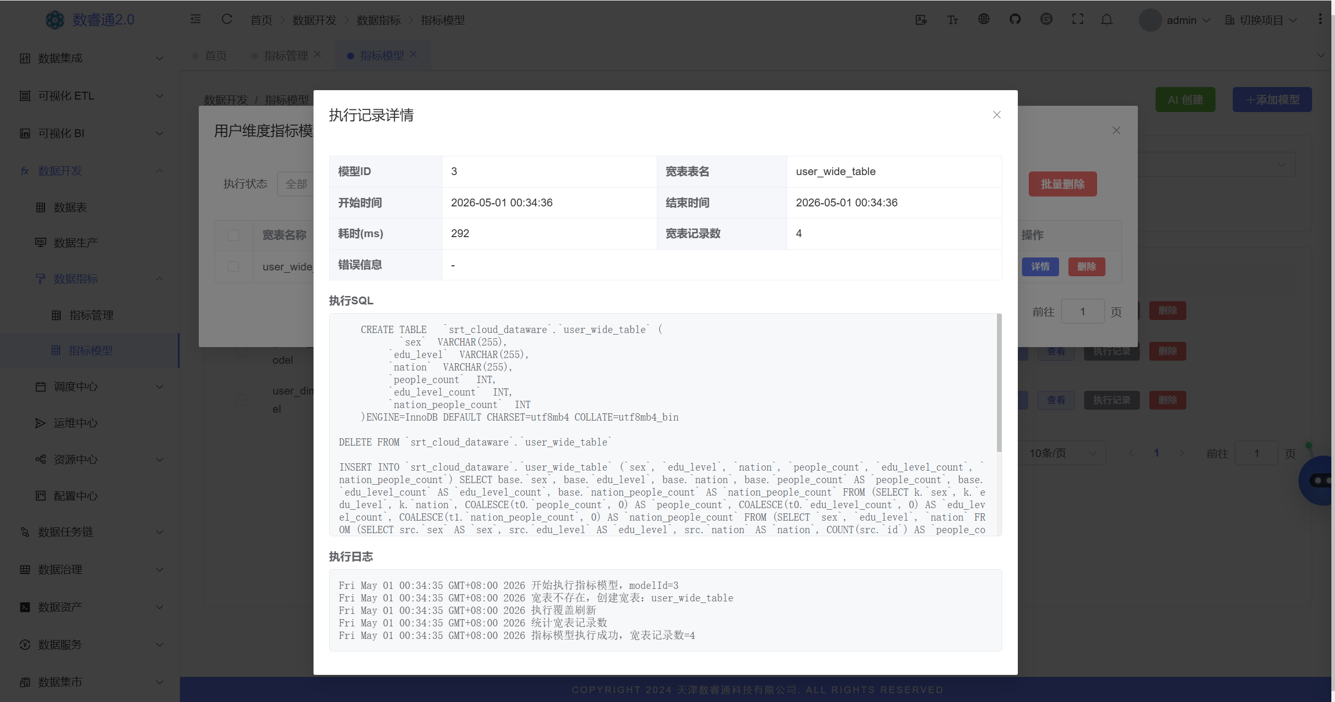Screen dimensions: 1335x702
Task: Open the vertical three-dot settings menu
Action: [x=1320, y=19]
